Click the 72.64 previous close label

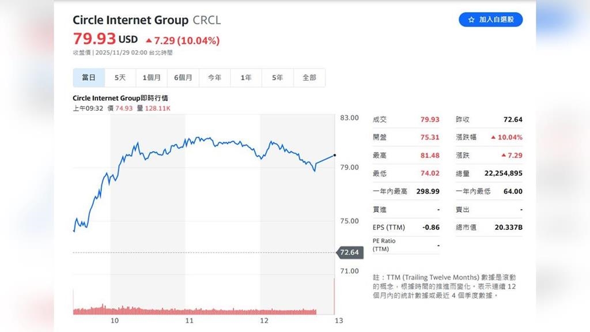[x=350, y=252]
